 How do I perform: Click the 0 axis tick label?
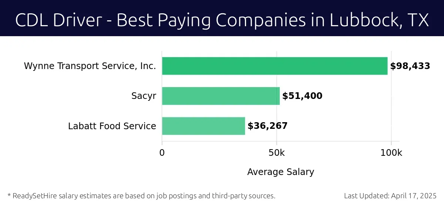click(x=162, y=153)
